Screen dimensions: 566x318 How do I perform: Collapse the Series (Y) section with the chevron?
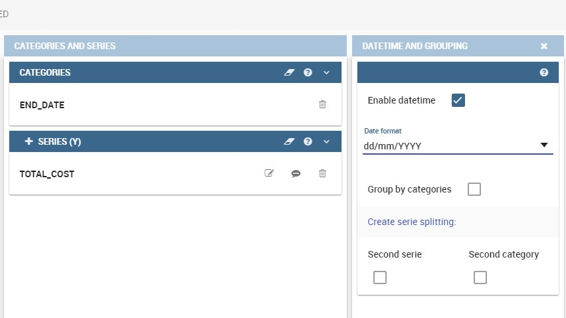point(326,141)
